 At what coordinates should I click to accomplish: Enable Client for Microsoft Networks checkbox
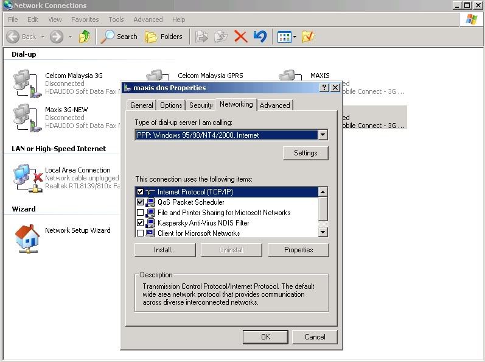tap(140, 233)
